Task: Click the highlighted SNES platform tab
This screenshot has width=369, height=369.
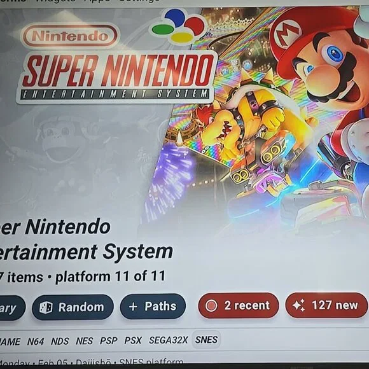Action: tap(206, 340)
